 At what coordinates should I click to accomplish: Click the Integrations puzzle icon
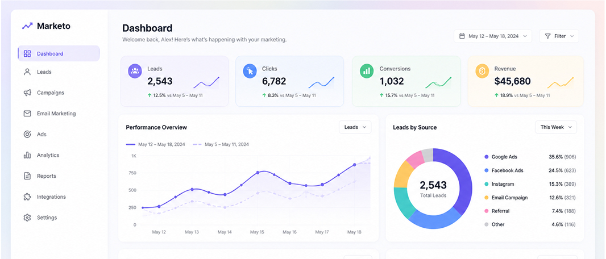pyautogui.click(x=27, y=197)
